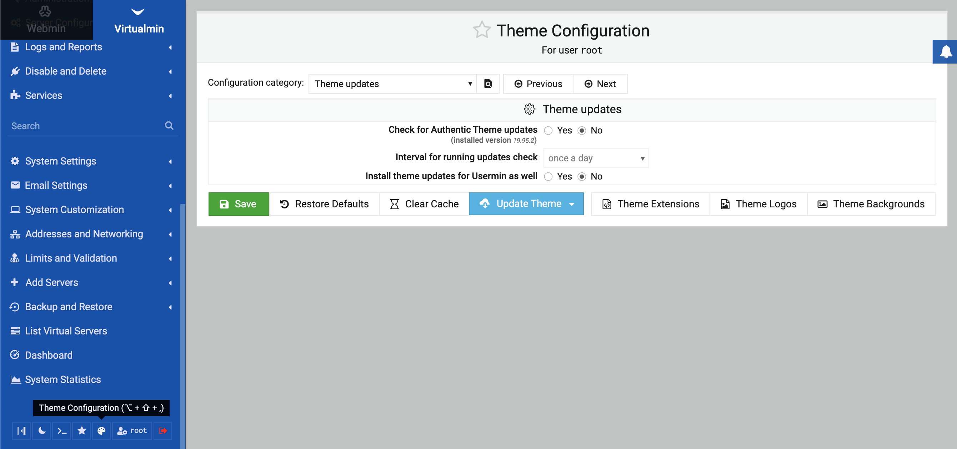
Task: Open the notifications bell
Action: pyautogui.click(x=945, y=52)
